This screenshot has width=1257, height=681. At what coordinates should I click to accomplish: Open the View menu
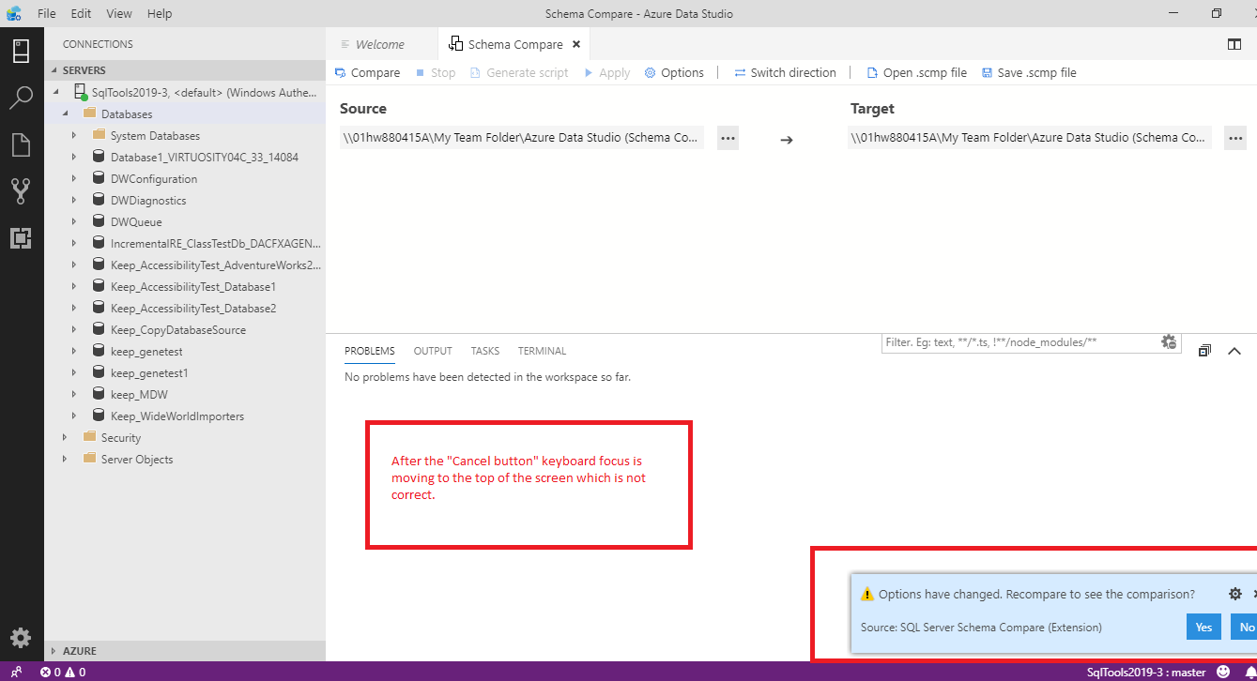pos(118,13)
